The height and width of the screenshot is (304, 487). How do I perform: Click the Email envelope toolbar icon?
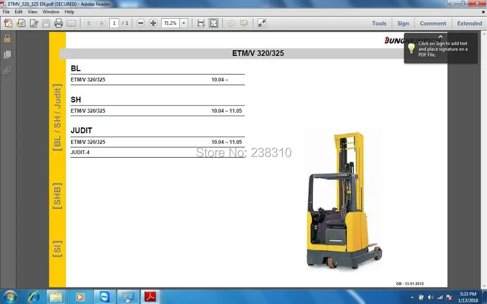coord(71,23)
